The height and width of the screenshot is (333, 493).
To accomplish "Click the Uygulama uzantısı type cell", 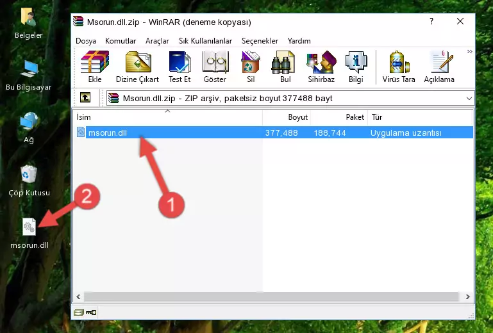I will pyautogui.click(x=406, y=133).
